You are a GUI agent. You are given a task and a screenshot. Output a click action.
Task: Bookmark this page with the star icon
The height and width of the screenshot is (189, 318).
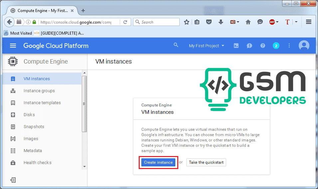point(186,22)
